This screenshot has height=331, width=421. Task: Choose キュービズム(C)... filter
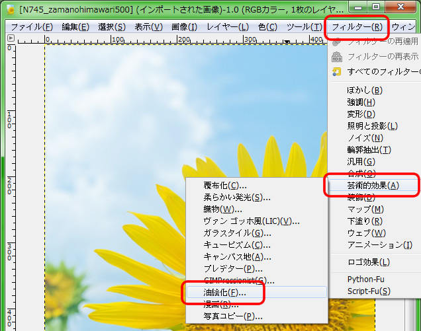pyautogui.click(x=257, y=245)
